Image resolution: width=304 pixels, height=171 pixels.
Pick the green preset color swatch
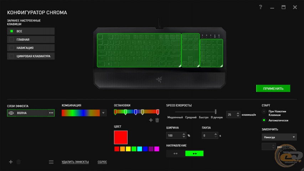coord(134,149)
